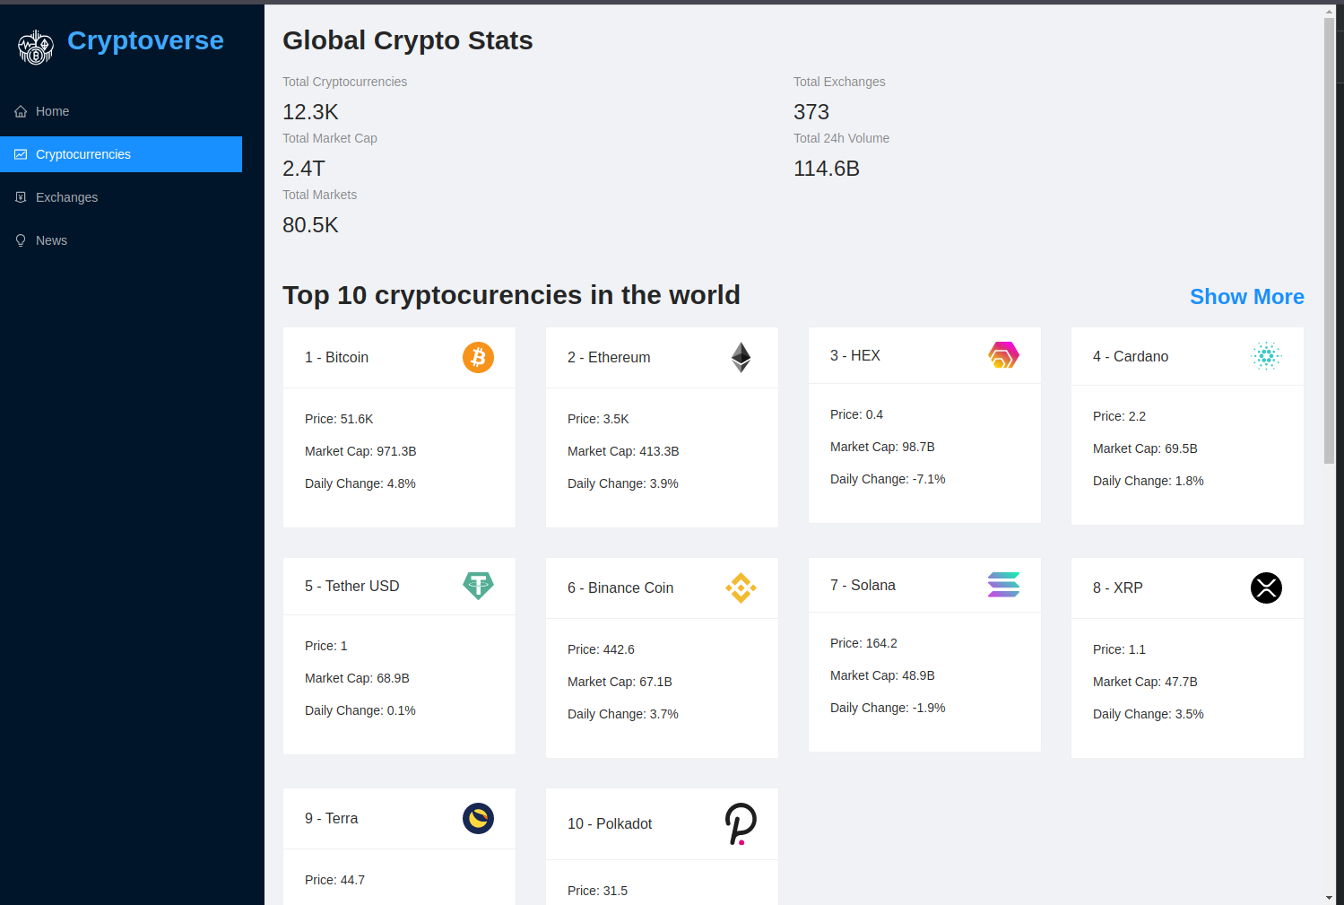Screen dimensions: 1344x905
Task: Click the Polkadot P icon
Action: [x=741, y=823]
